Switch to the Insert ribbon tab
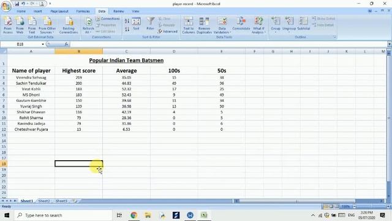The width and height of the screenshot is (392, 221). (x=38, y=11)
